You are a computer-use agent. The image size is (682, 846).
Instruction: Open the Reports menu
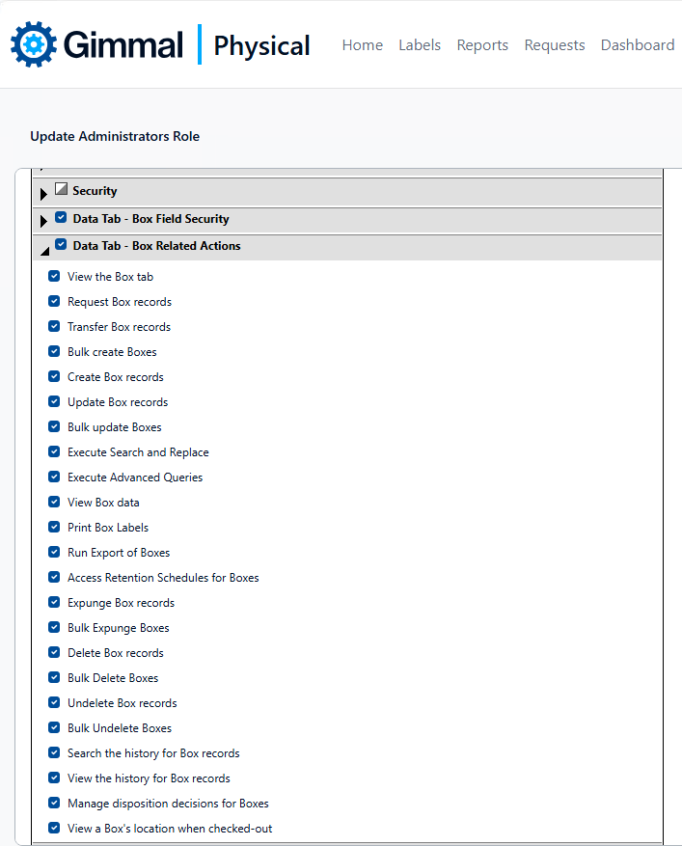482,45
